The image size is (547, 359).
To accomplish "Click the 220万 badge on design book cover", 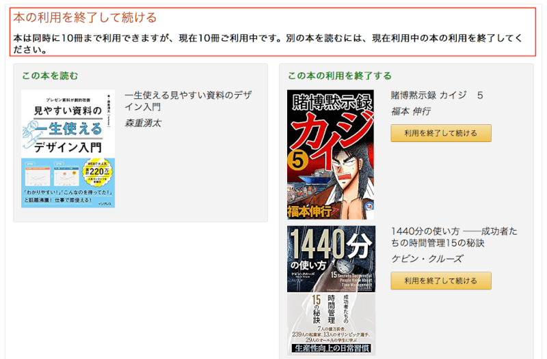I will tap(97, 172).
